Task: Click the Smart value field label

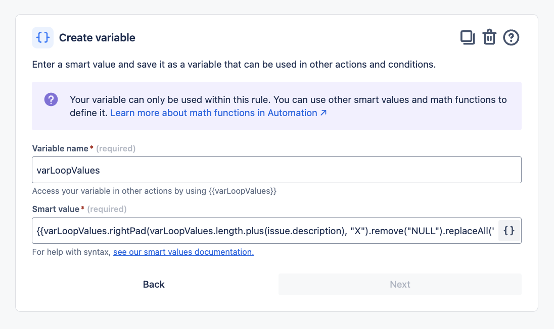Action: [x=56, y=209]
